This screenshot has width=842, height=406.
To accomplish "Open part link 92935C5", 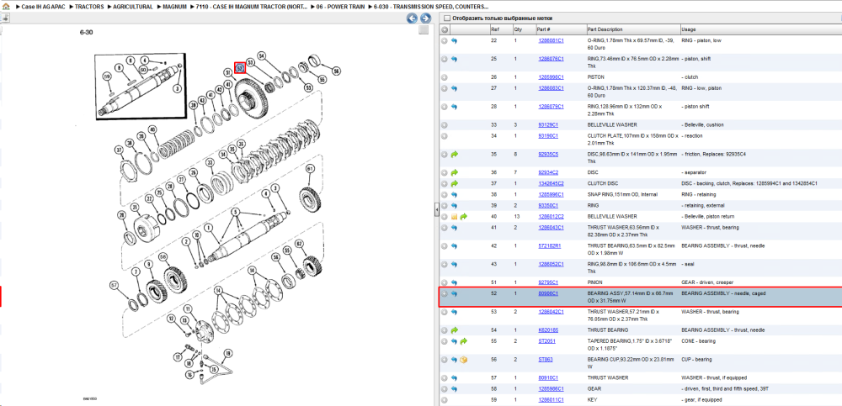I will [548, 154].
